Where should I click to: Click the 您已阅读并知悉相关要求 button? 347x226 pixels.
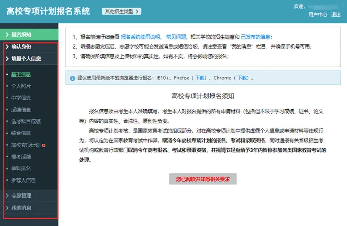[203, 179]
